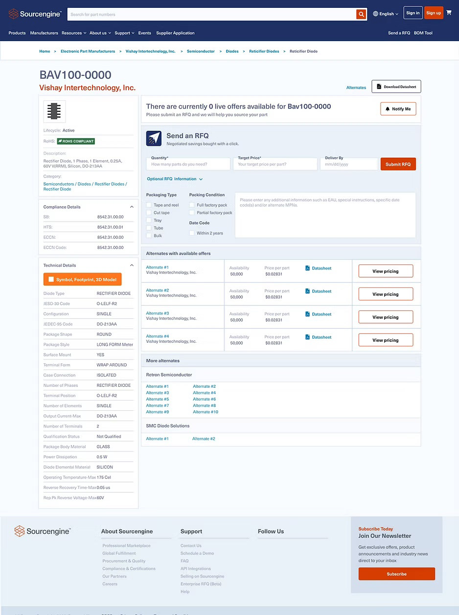Click PDF icon in Alternate #4 row
Screen dimensions: 459x615
click(308, 337)
